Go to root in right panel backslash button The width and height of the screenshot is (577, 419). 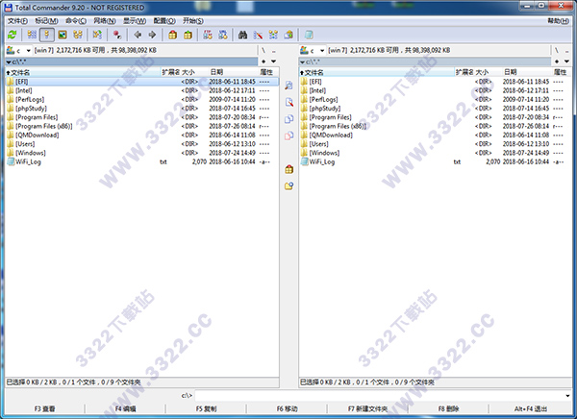point(557,50)
